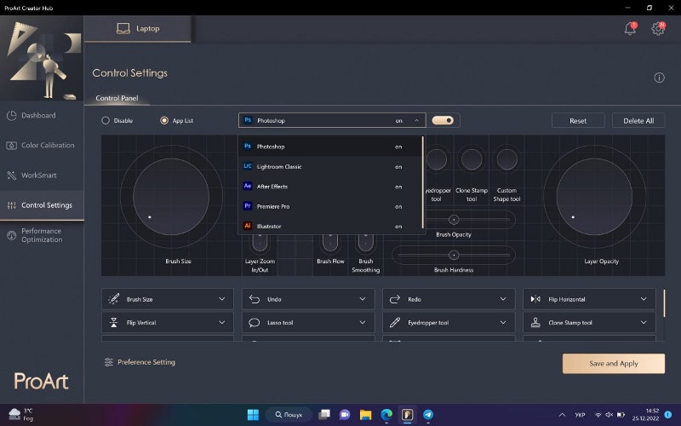Viewport: 681px width, 426px height.
Task: Click the function list scrollbar
Action: click(x=664, y=303)
